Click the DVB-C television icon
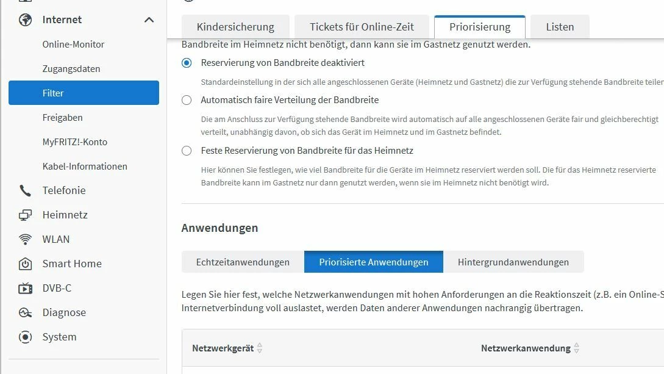Viewport: 664px width, 374px height. (25, 288)
